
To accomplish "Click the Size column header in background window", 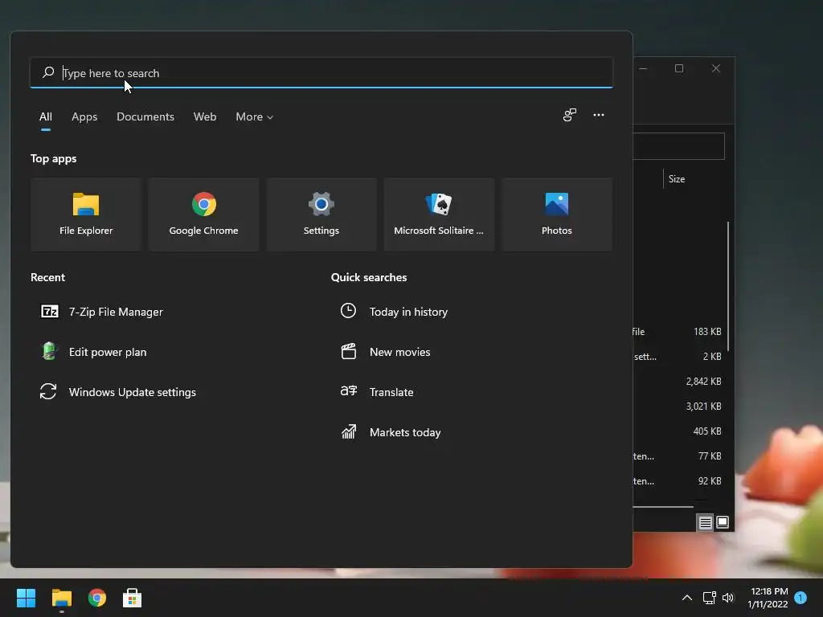I will click(677, 179).
